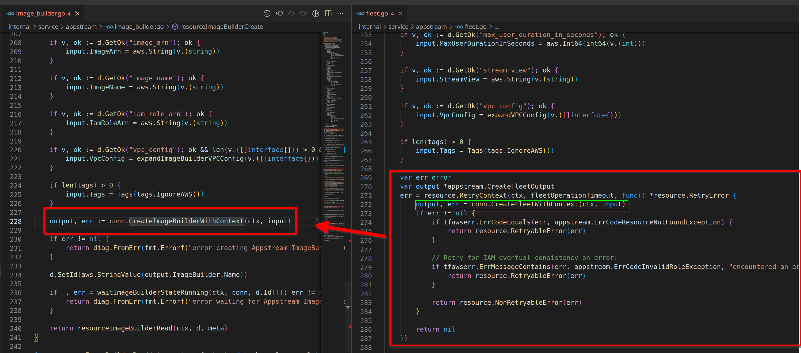Click appstream breadcrumb in left editor

click(x=81, y=27)
